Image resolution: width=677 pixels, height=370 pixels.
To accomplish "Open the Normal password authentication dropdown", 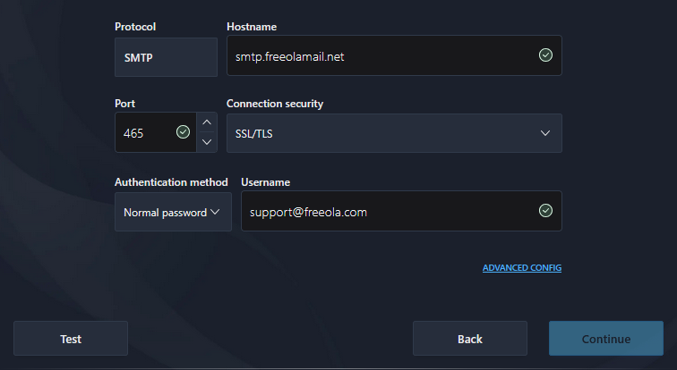I will pyautogui.click(x=166, y=212).
